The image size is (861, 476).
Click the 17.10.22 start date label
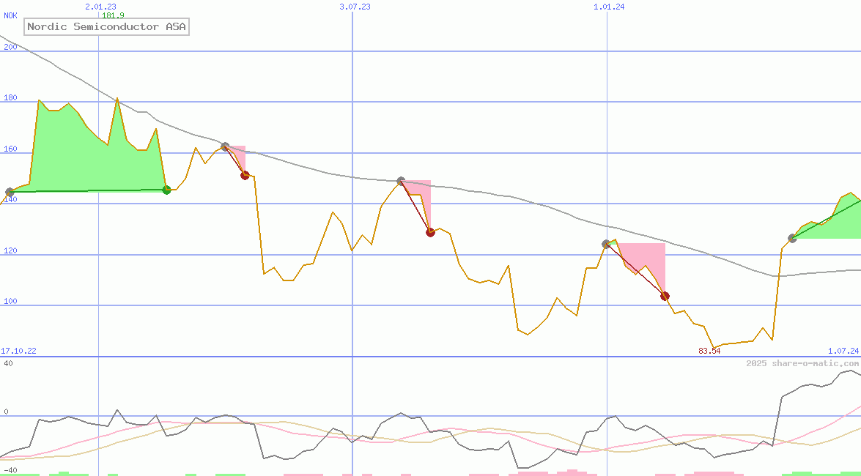point(18,351)
